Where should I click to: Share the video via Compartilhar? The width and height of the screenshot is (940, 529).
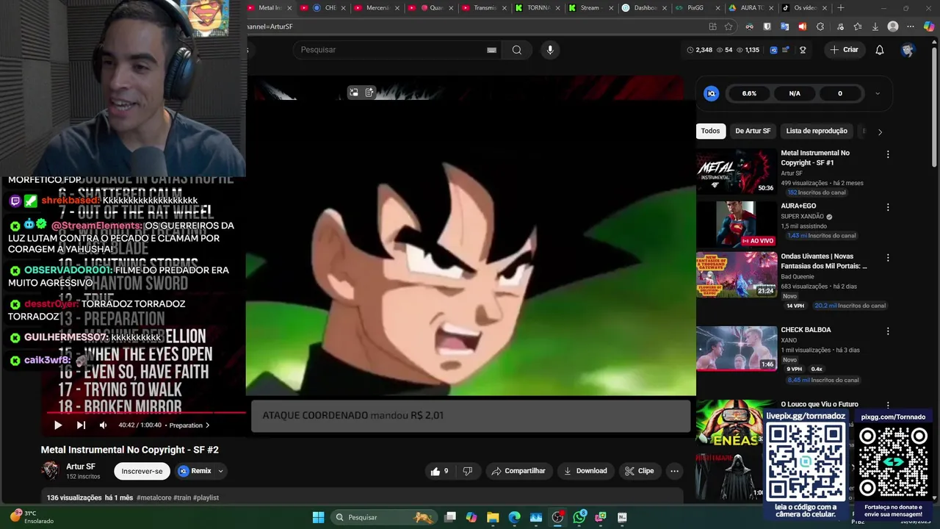pyautogui.click(x=518, y=471)
